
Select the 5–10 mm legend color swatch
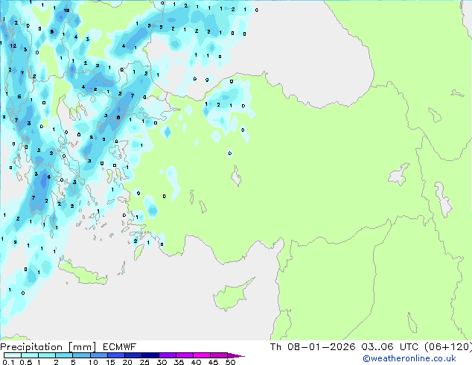point(81,355)
